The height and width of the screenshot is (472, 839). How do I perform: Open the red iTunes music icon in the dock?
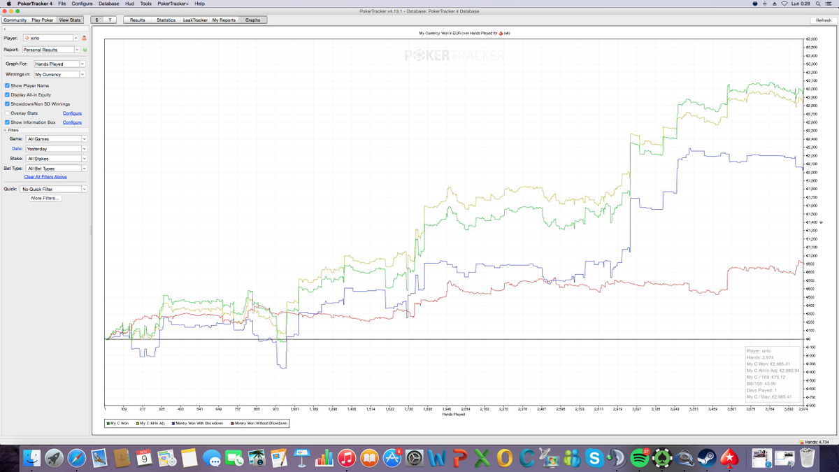(x=347, y=458)
